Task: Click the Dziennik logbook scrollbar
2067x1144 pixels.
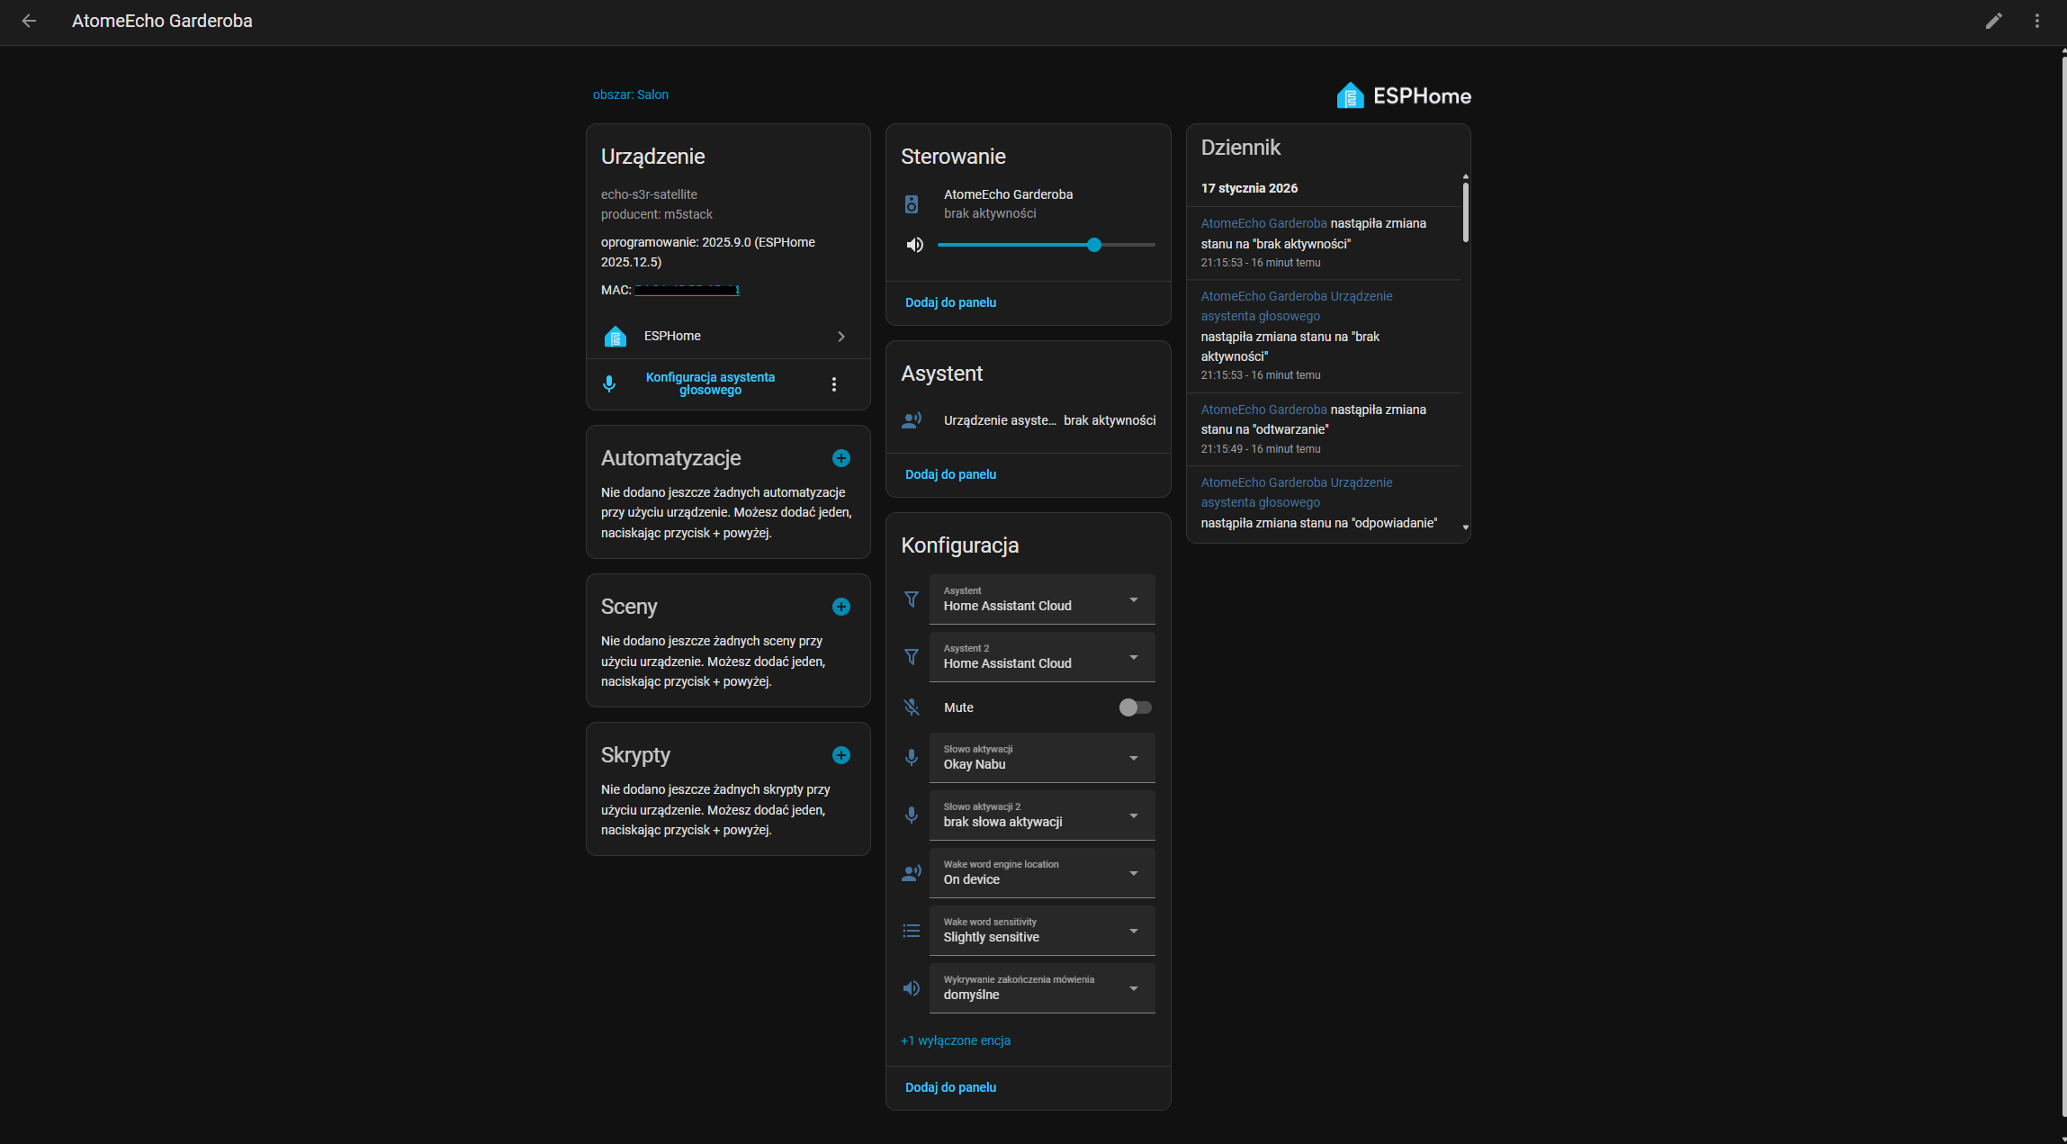Action: pos(1465,212)
